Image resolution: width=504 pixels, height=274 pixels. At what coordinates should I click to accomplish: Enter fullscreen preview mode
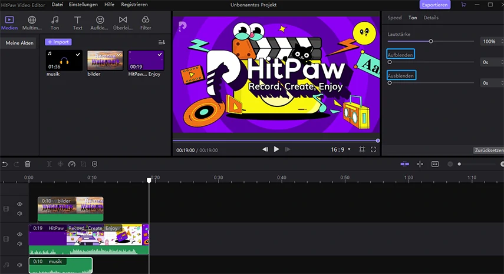(373, 149)
